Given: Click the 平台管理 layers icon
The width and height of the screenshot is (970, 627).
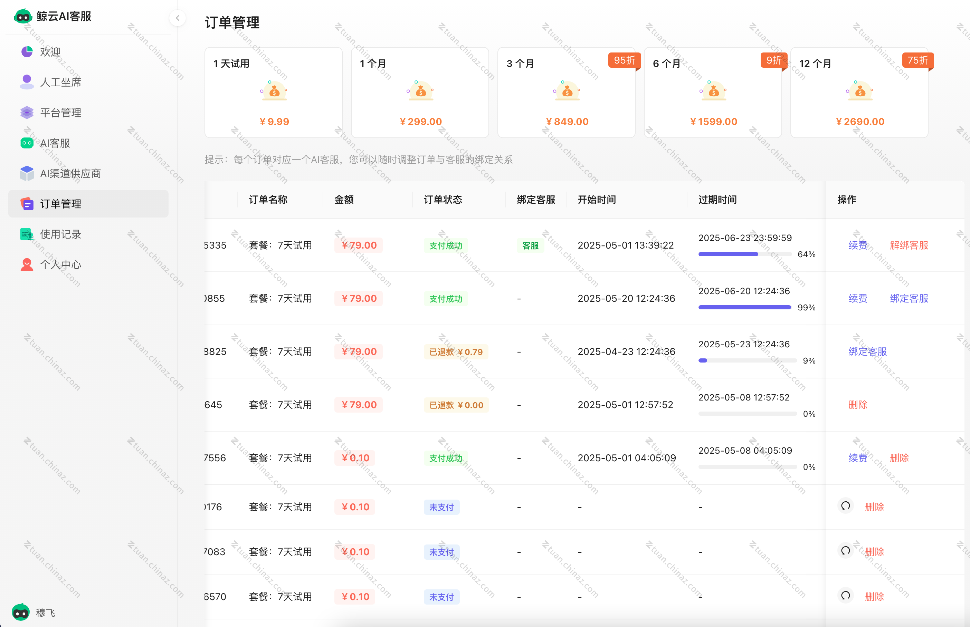Looking at the screenshot, I should coord(27,112).
